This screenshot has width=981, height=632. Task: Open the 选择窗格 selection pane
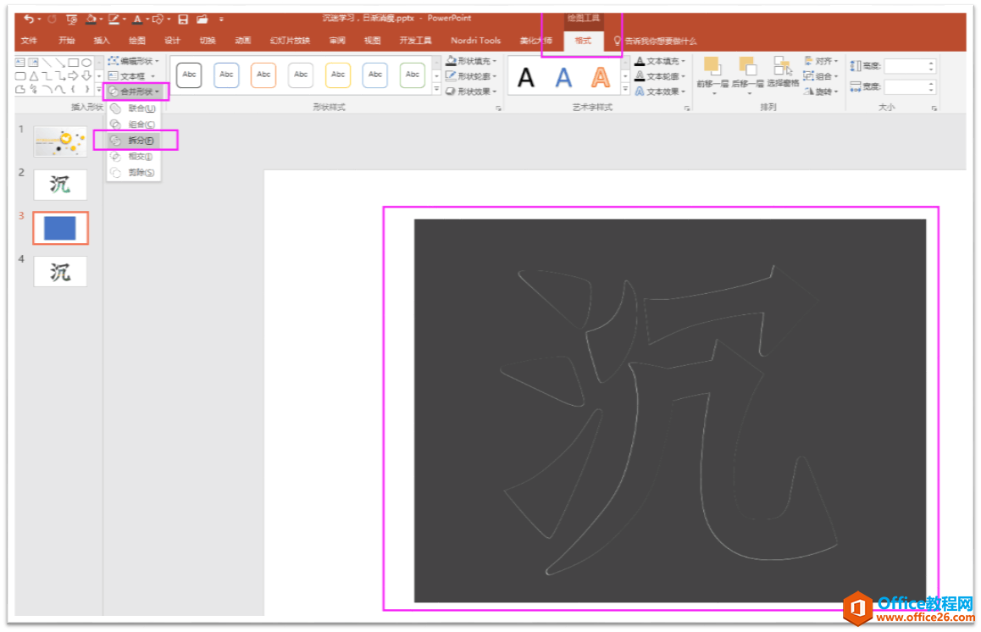click(x=783, y=72)
